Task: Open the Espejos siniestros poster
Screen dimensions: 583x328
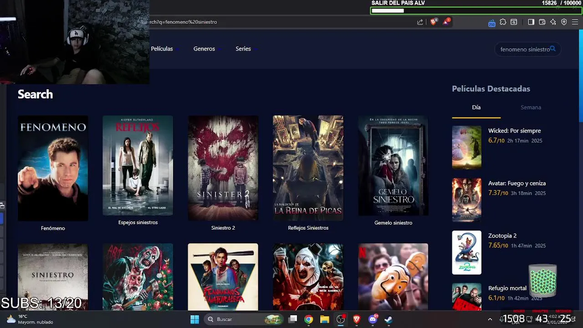Action: pyautogui.click(x=138, y=165)
